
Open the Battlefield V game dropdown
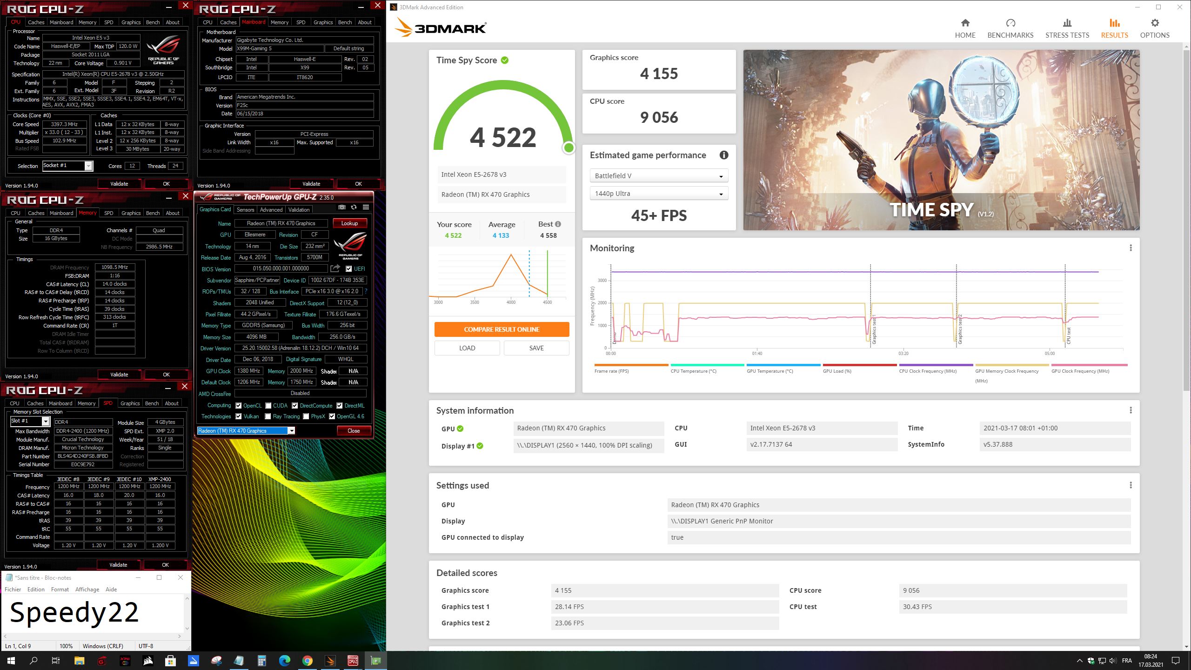click(659, 176)
